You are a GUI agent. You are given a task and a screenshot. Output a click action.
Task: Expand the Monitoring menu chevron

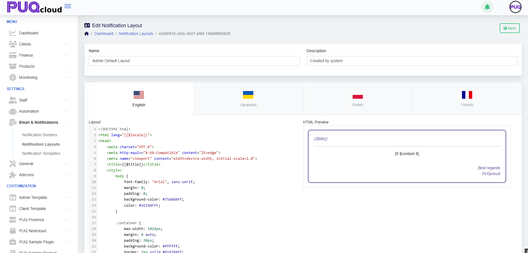click(x=66, y=77)
